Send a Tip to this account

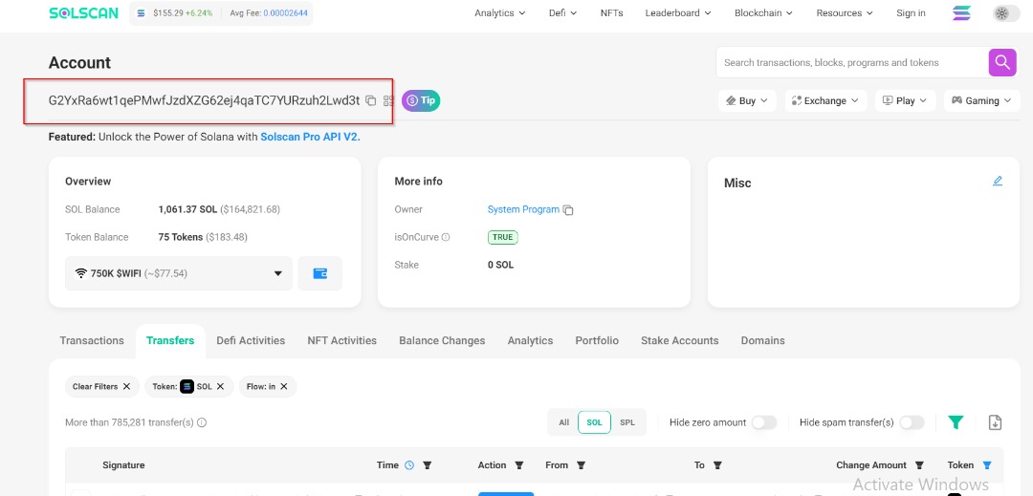pyautogui.click(x=421, y=100)
